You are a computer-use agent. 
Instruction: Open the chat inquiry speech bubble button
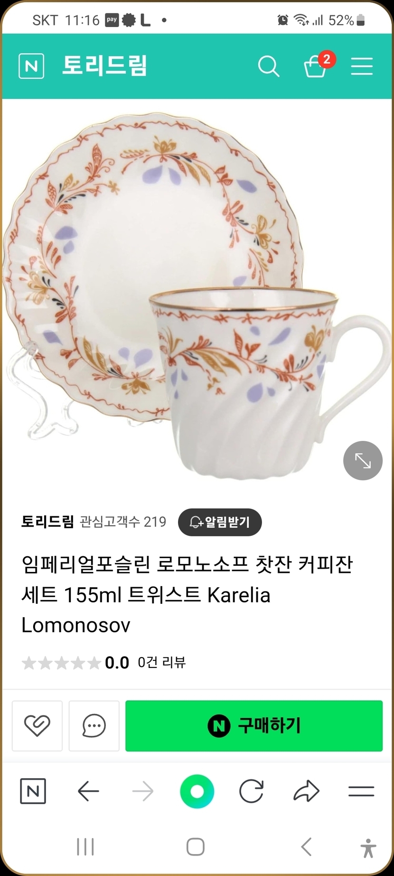[94, 725]
